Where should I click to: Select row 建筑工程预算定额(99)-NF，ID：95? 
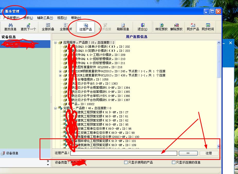(x=98, y=125)
